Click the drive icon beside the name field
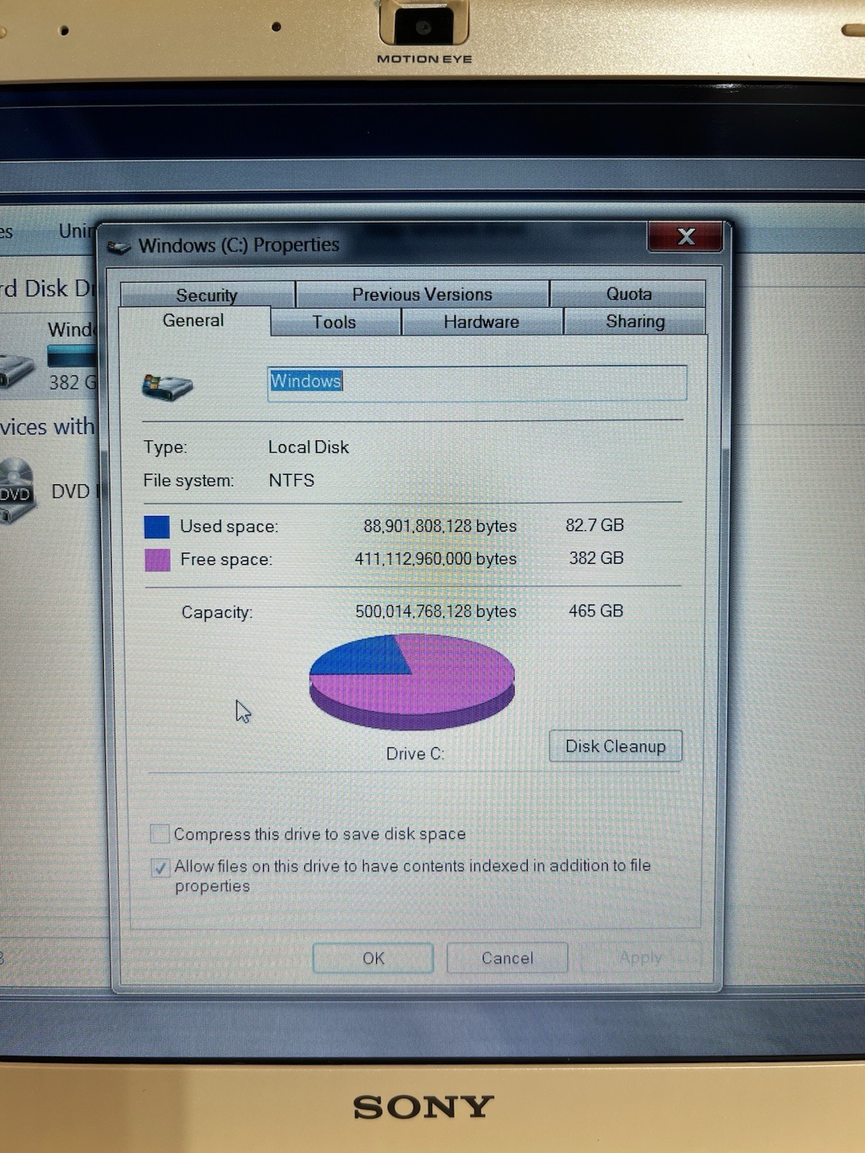865x1153 pixels. coord(167,387)
